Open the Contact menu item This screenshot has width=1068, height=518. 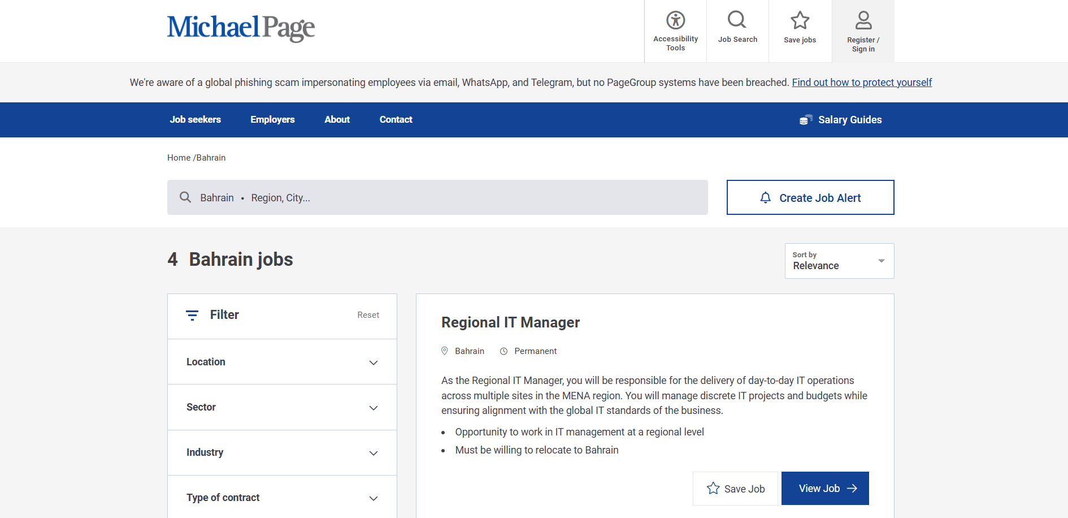(396, 119)
